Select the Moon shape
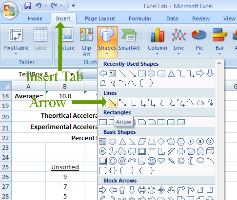 coord(190,161)
